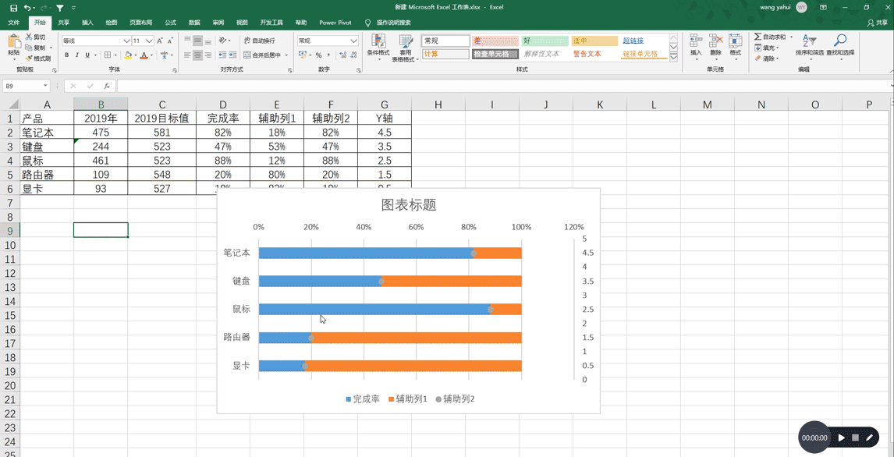The width and height of the screenshot is (894, 457).
Task: Toggle Wrap Text (自动换行)
Action: (260, 41)
